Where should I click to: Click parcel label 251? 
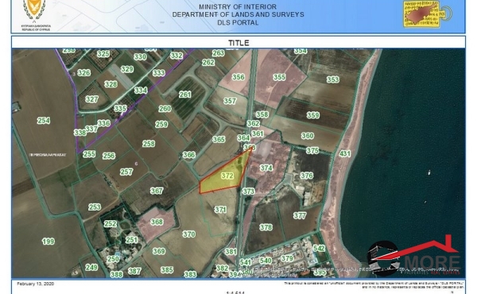(x=132, y=240)
